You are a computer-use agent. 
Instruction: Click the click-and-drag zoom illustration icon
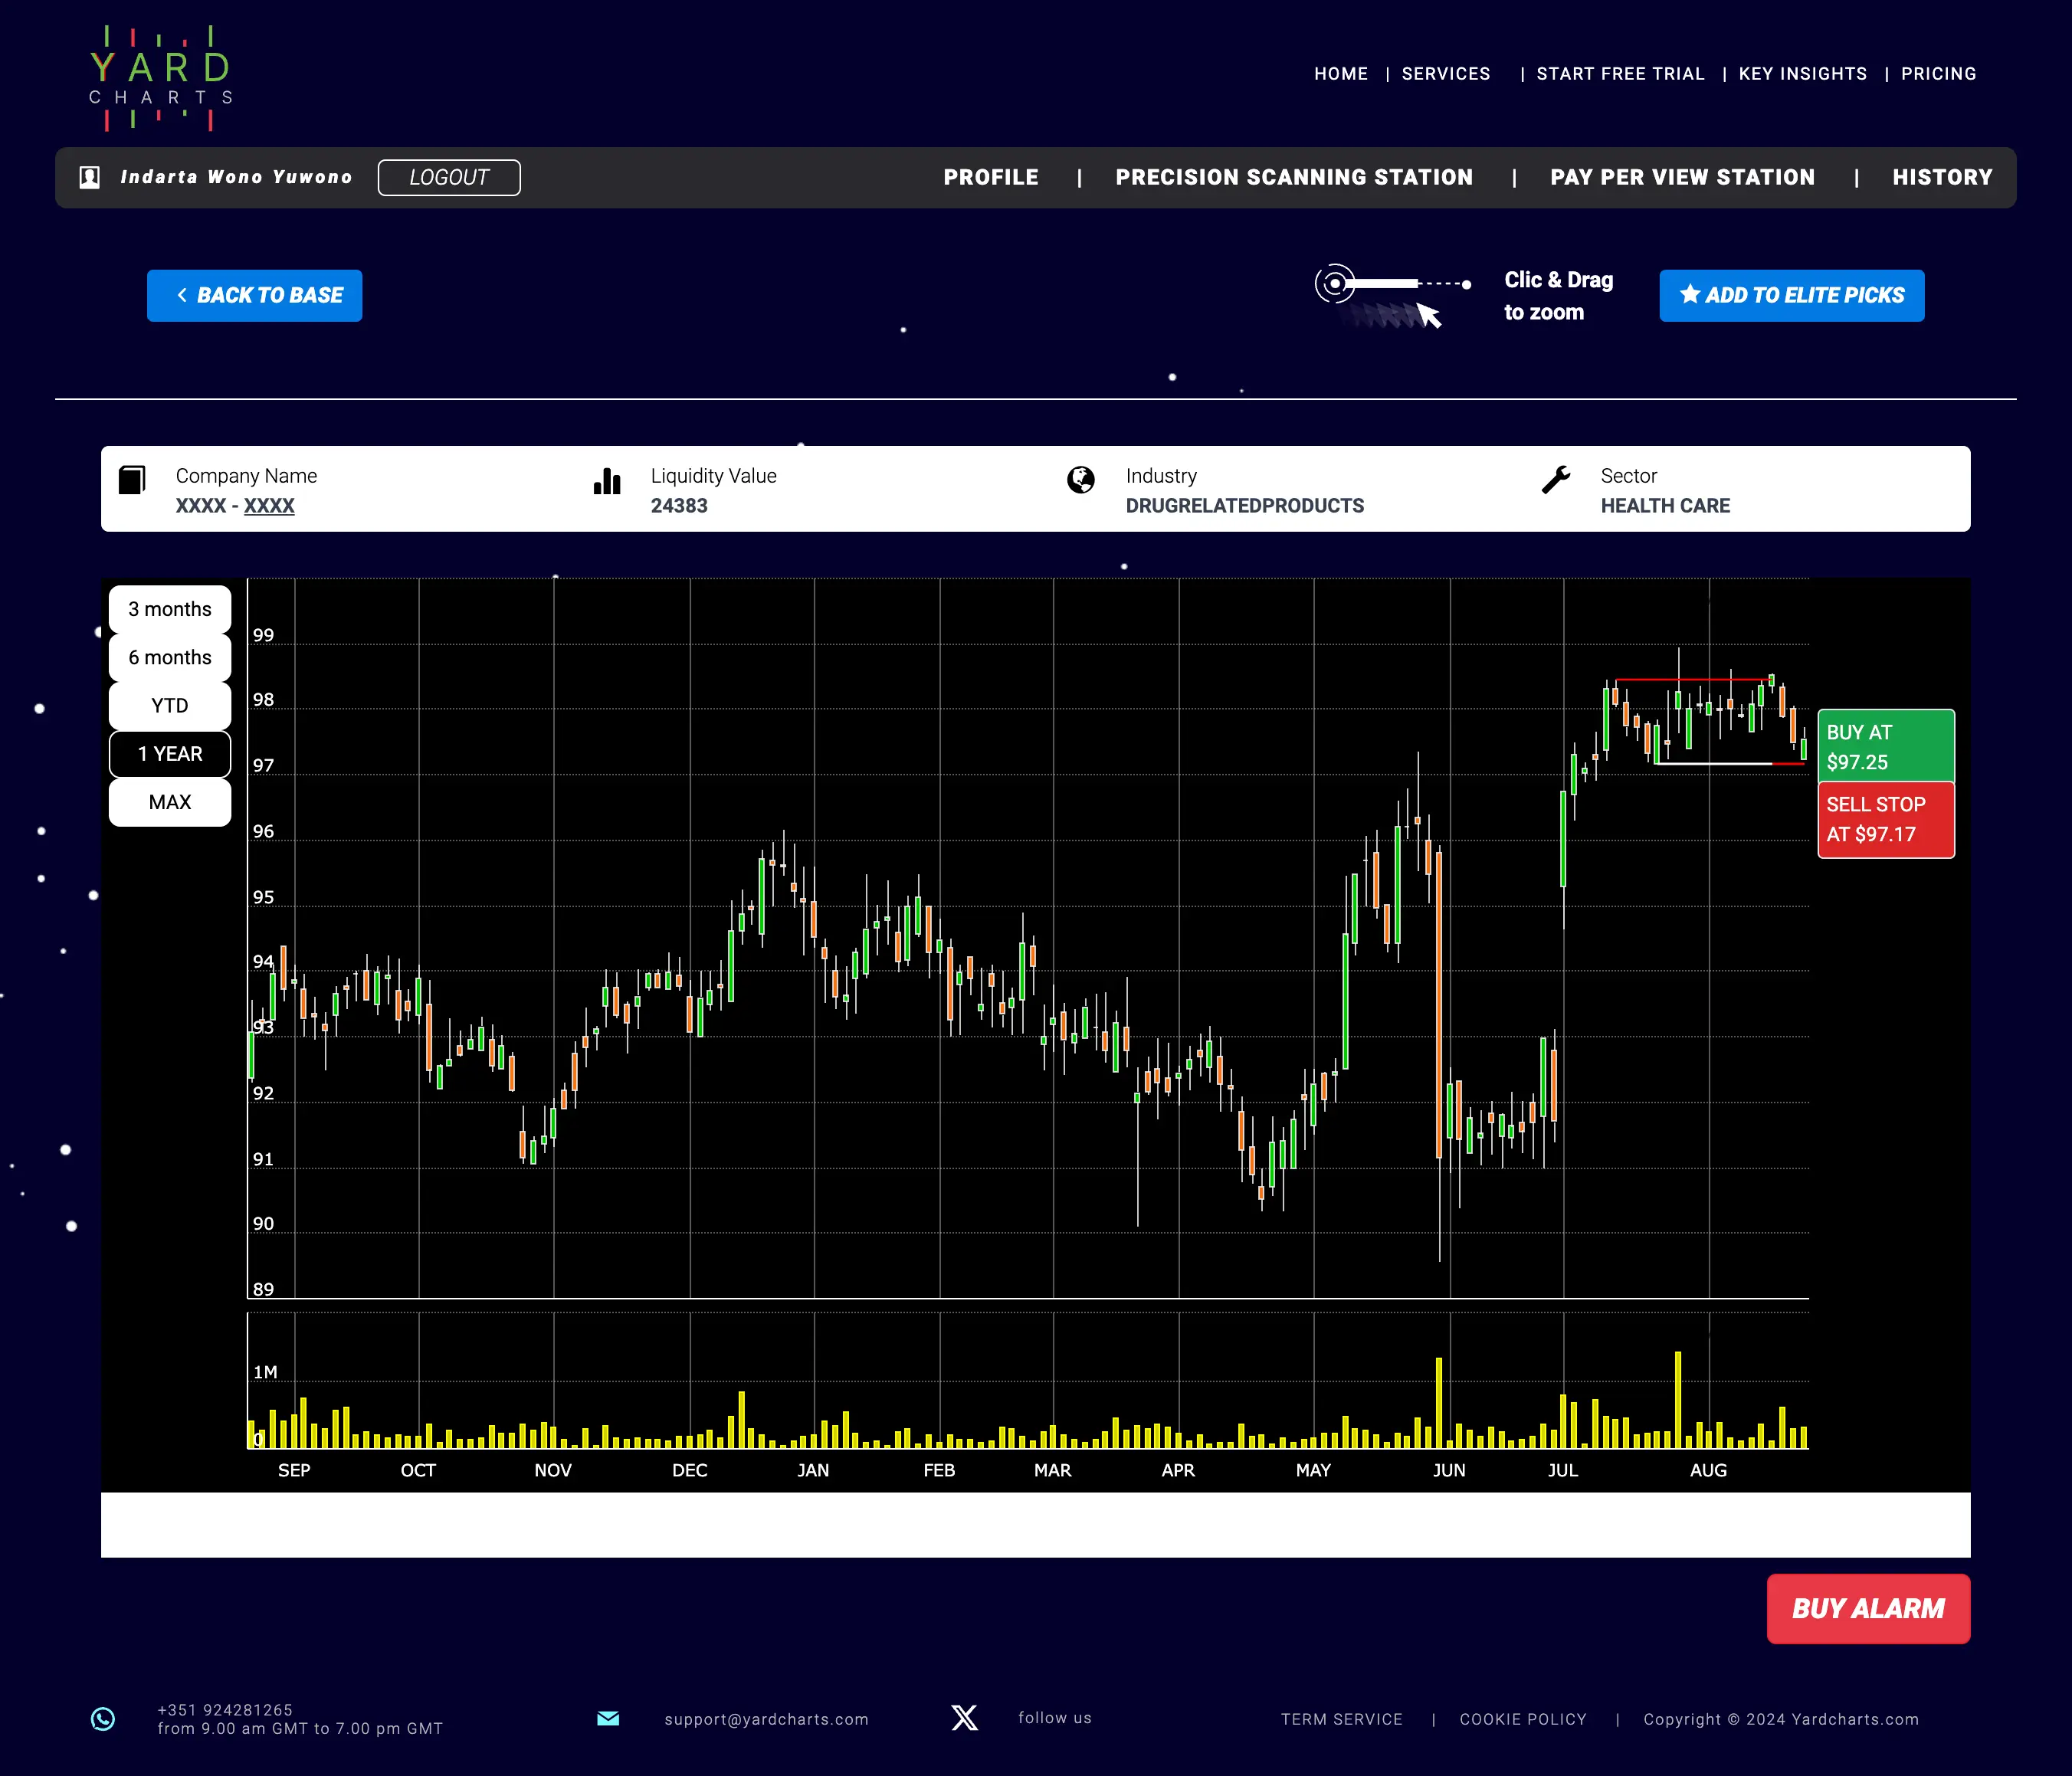1393,296
